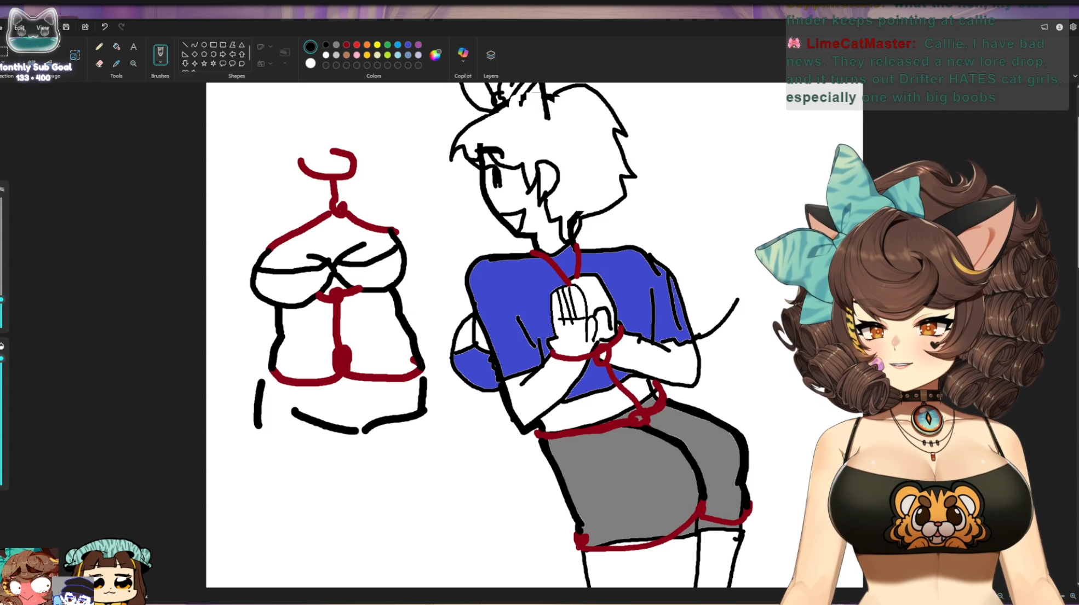Open the Layers panel

491,55
